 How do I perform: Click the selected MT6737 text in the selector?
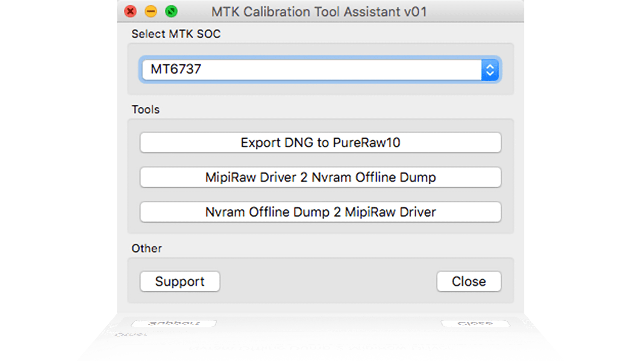coord(176,69)
